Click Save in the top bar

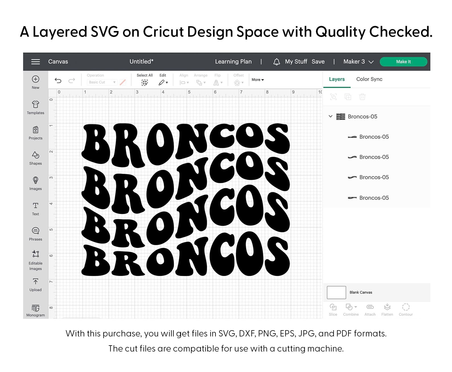click(x=318, y=62)
